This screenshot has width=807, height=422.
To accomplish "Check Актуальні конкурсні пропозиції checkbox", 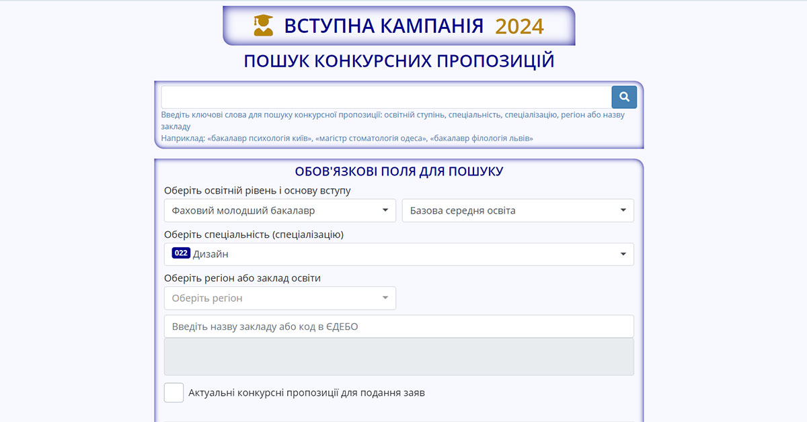I will (174, 392).
